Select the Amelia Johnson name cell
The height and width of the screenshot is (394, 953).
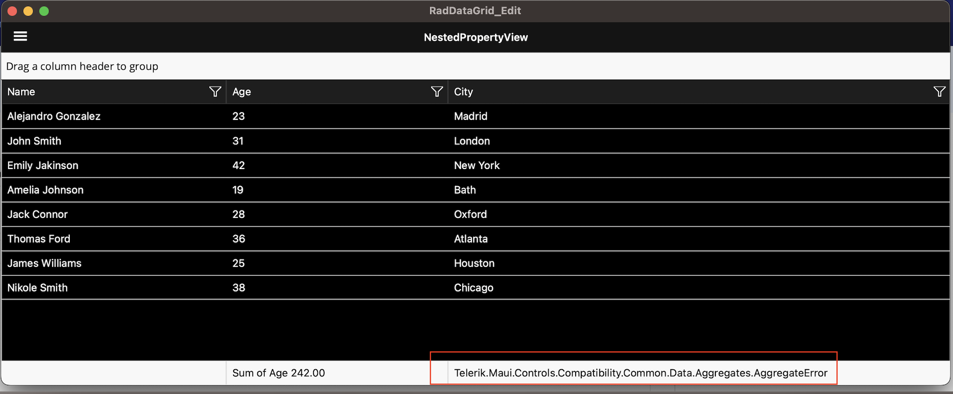click(45, 190)
